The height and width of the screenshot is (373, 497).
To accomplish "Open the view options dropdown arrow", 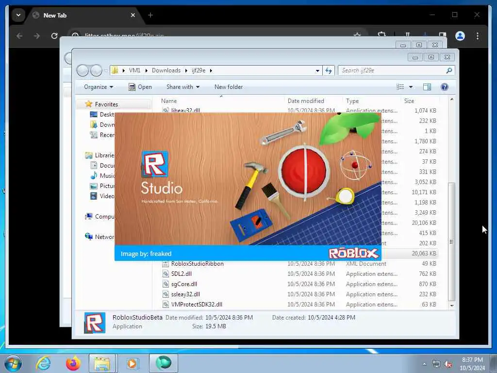I will [411, 87].
